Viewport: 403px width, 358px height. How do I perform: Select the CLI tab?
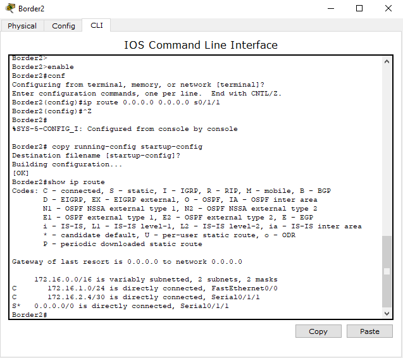tap(96, 25)
